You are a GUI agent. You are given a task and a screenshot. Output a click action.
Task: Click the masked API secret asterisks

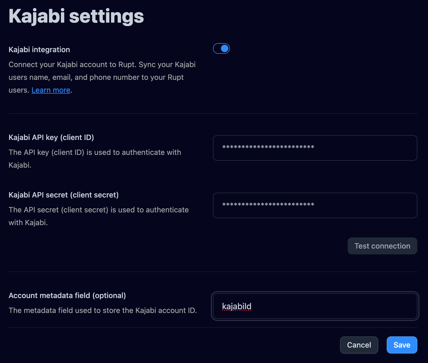click(268, 204)
